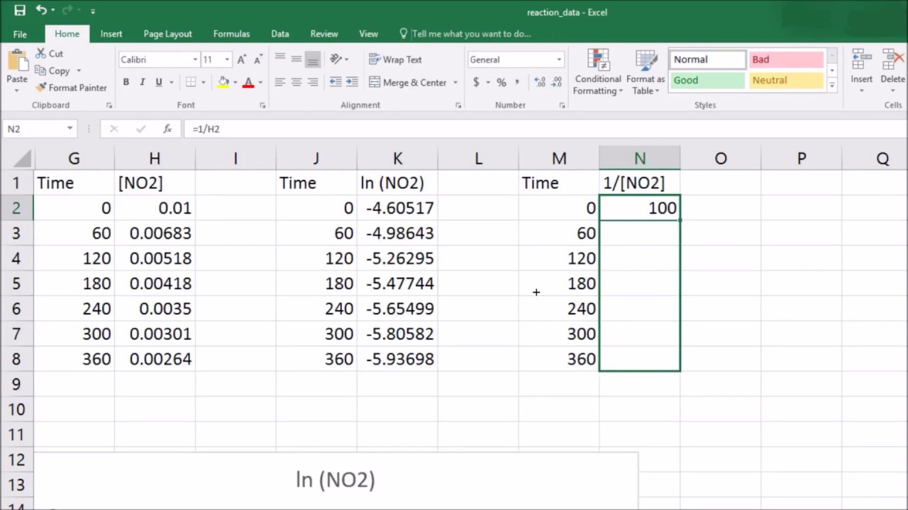This screenshot has height=510, width=908.
Task: Align text left
Action: [x=280, y=82]
